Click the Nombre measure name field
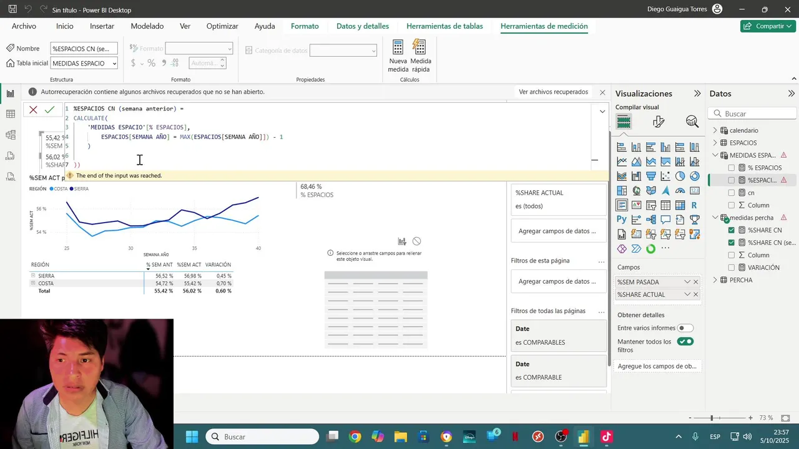Screen dimensions: 799x449 84,49
